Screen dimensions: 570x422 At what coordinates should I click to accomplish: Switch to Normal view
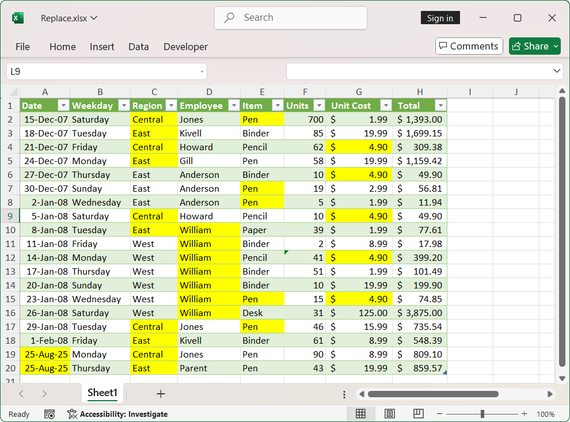click(360, 414)
